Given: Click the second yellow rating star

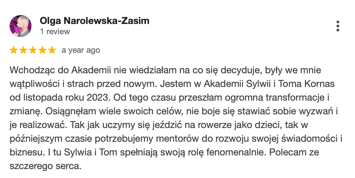Looking at the screenshot, I should (x=24, y=50).
